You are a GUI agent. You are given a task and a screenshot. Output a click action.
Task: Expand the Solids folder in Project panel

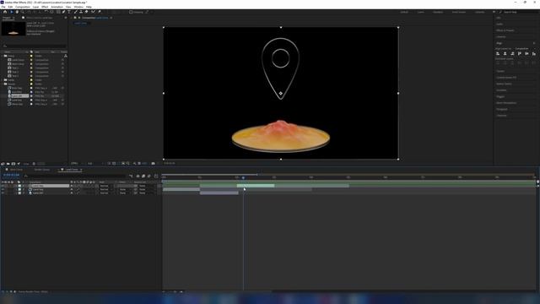2,80
